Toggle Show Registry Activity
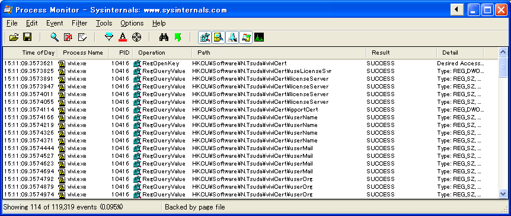 (x=205, y=37)
